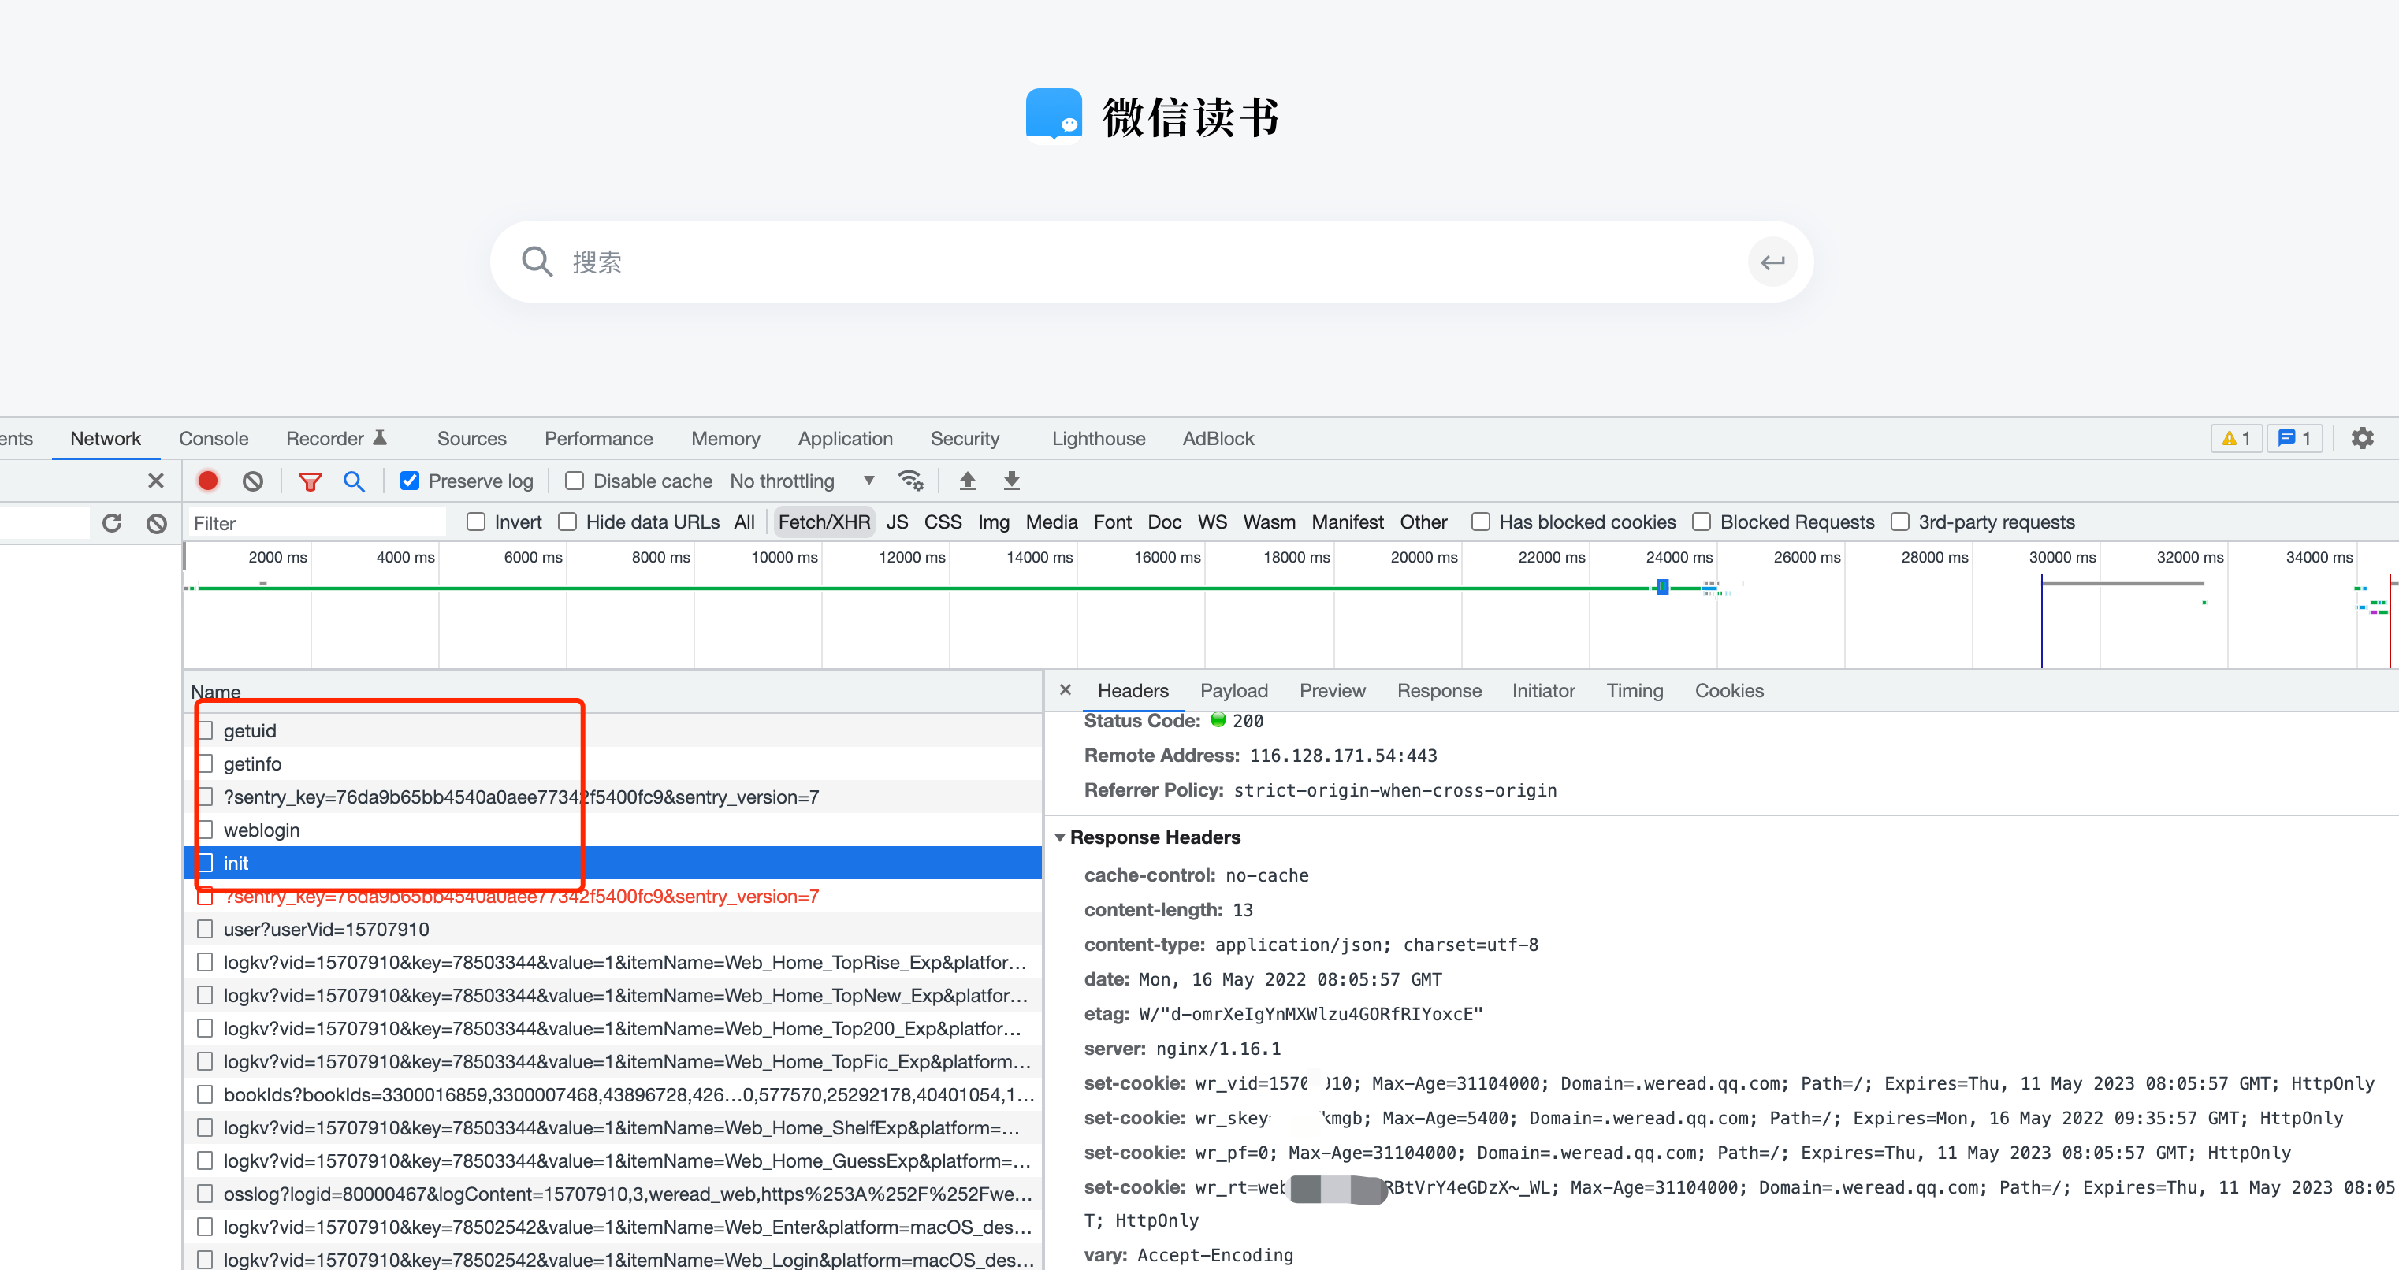Viewport: 2399px width, 1270px height.
Task: Enable the Disable cache checkbox
Action: point(575,481)
